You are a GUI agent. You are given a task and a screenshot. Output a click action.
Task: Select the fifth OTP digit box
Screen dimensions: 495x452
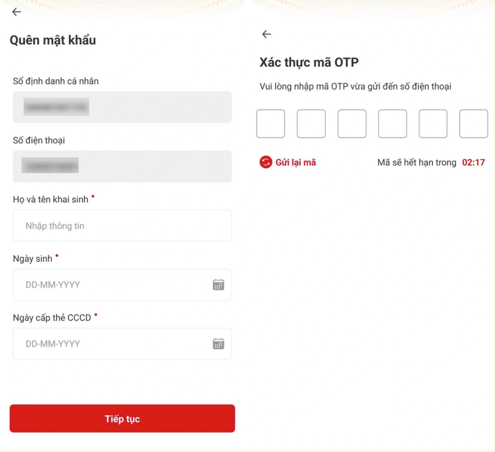[x=433, y=124]
